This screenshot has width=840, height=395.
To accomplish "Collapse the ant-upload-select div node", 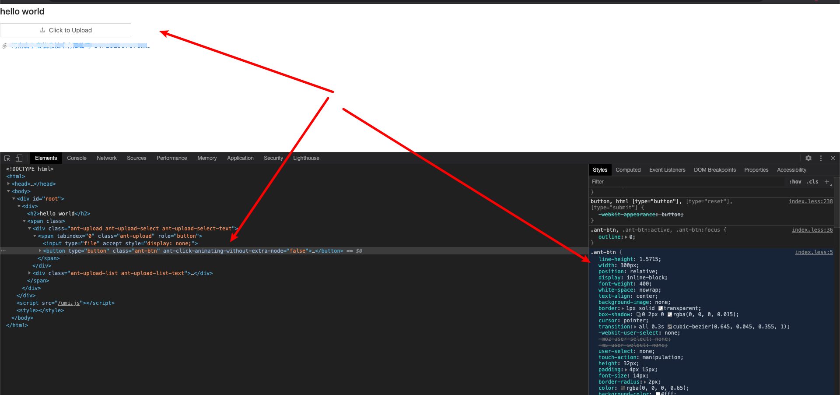I will tap(29, 229).
